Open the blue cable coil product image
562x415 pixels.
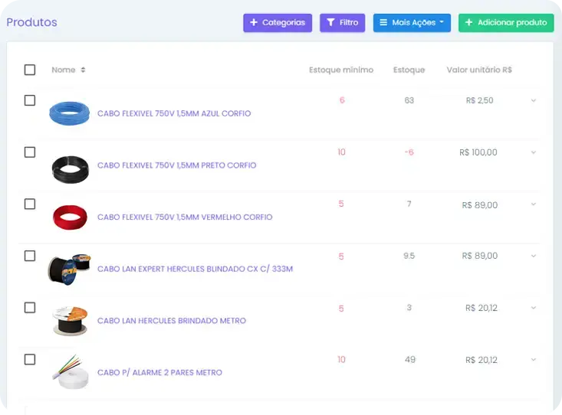pos(69,113)
